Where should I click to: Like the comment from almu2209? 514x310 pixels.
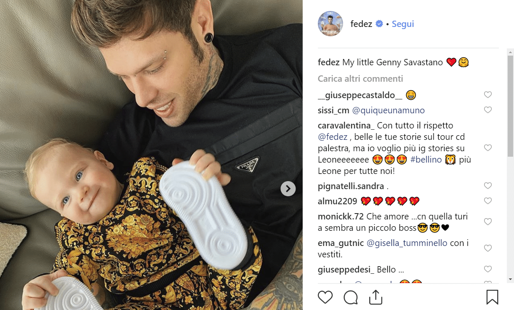(x=488, y=201)
